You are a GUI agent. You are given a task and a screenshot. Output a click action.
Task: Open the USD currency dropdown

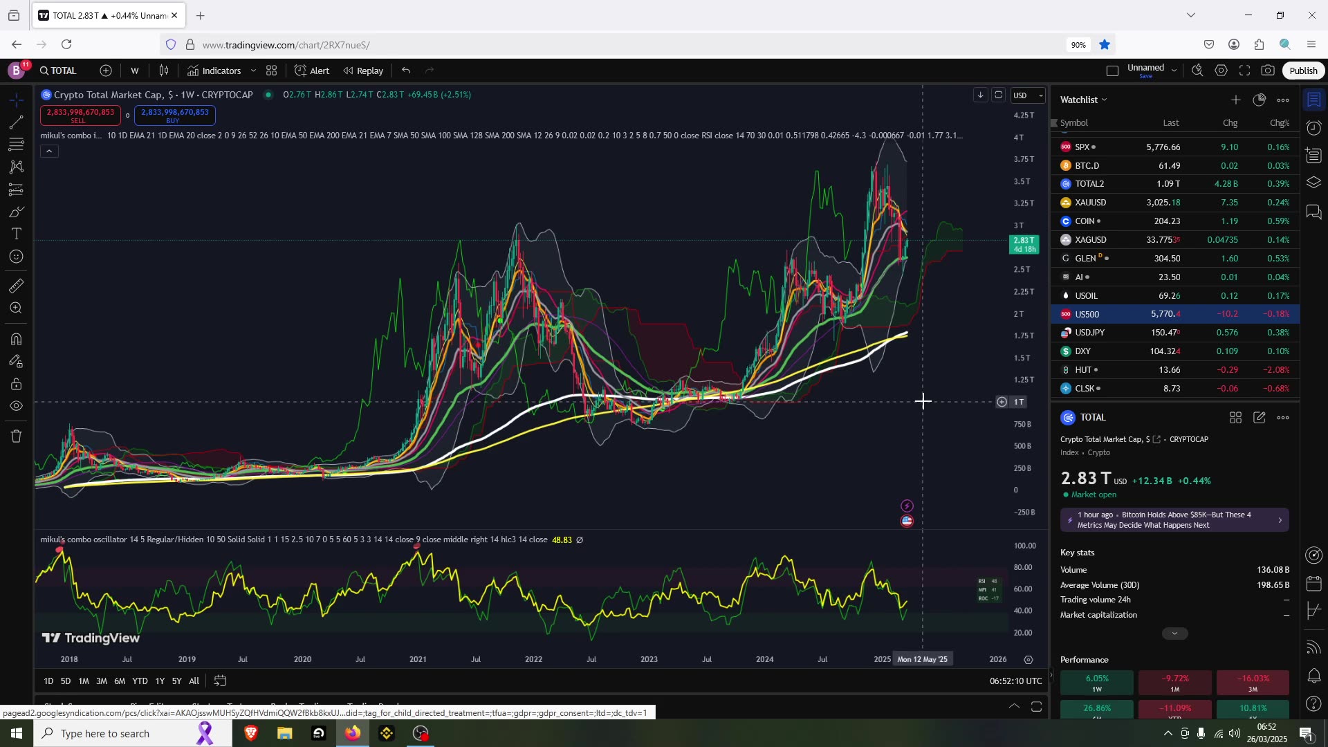coord(1028,95)
